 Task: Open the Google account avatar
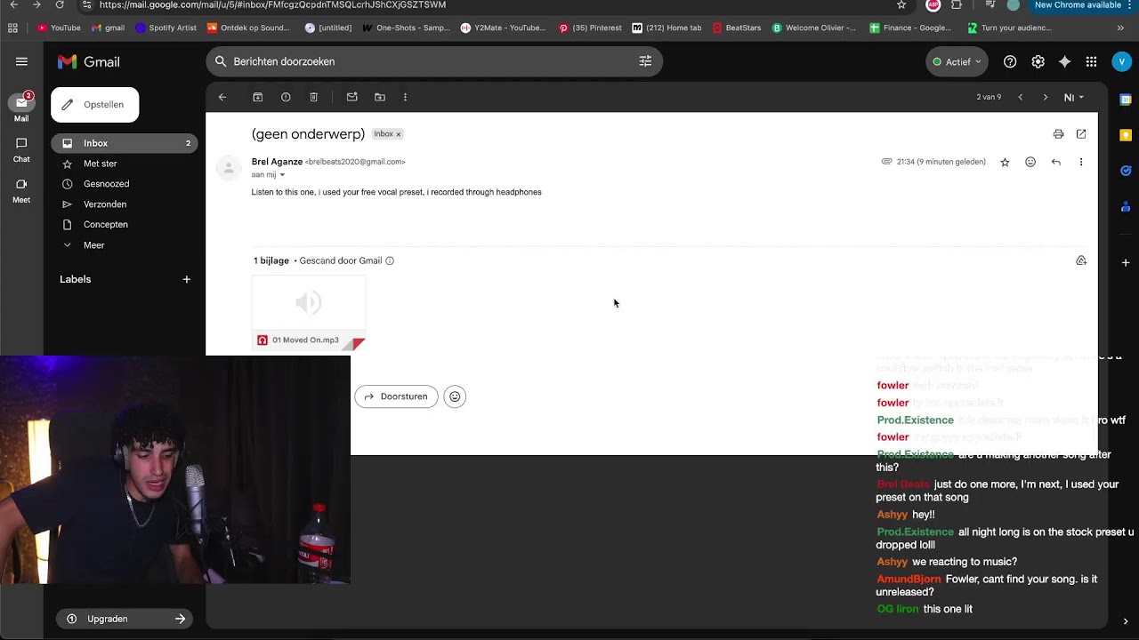click(x=1121, y=61)
